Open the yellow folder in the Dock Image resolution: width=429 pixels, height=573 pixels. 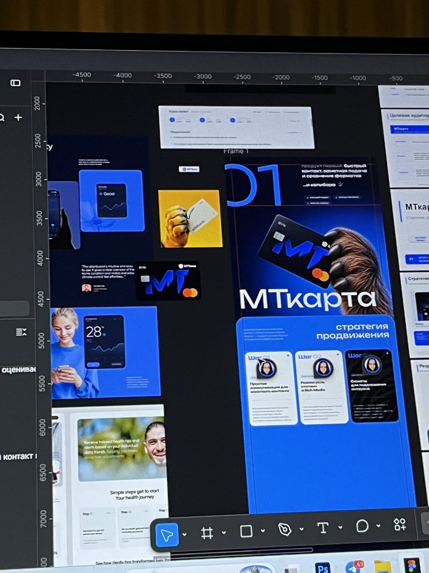tap(382, 567)
